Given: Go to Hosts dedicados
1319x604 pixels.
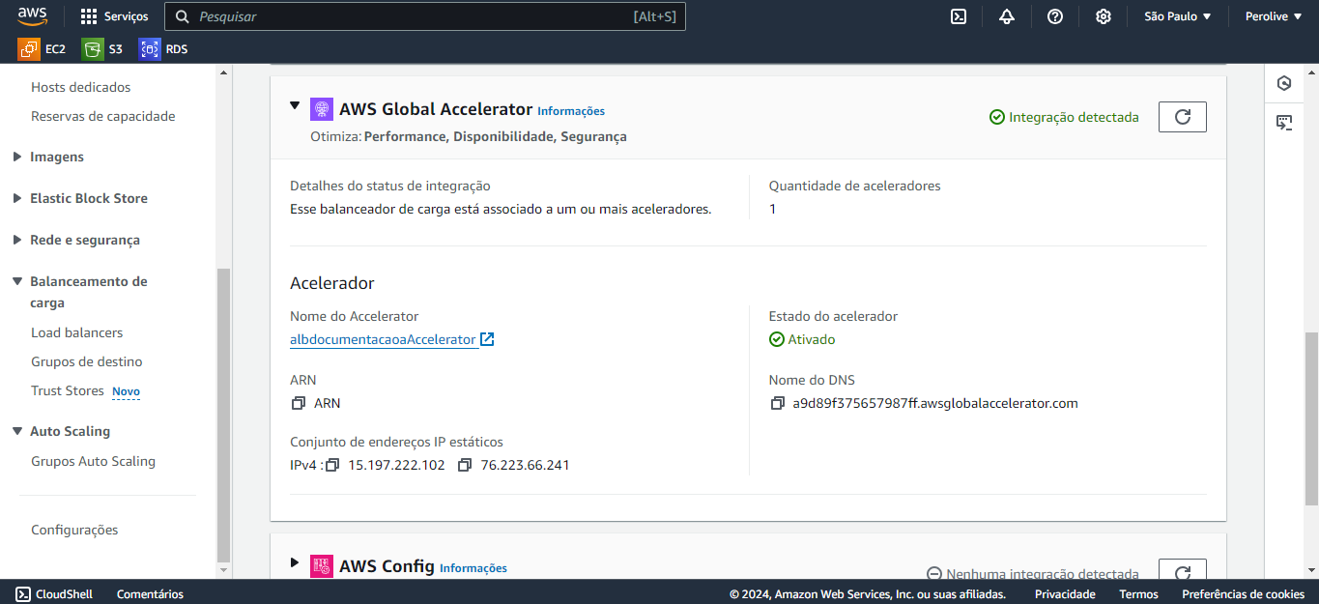Looking at the screenshot, I should [x=80, y=87].
